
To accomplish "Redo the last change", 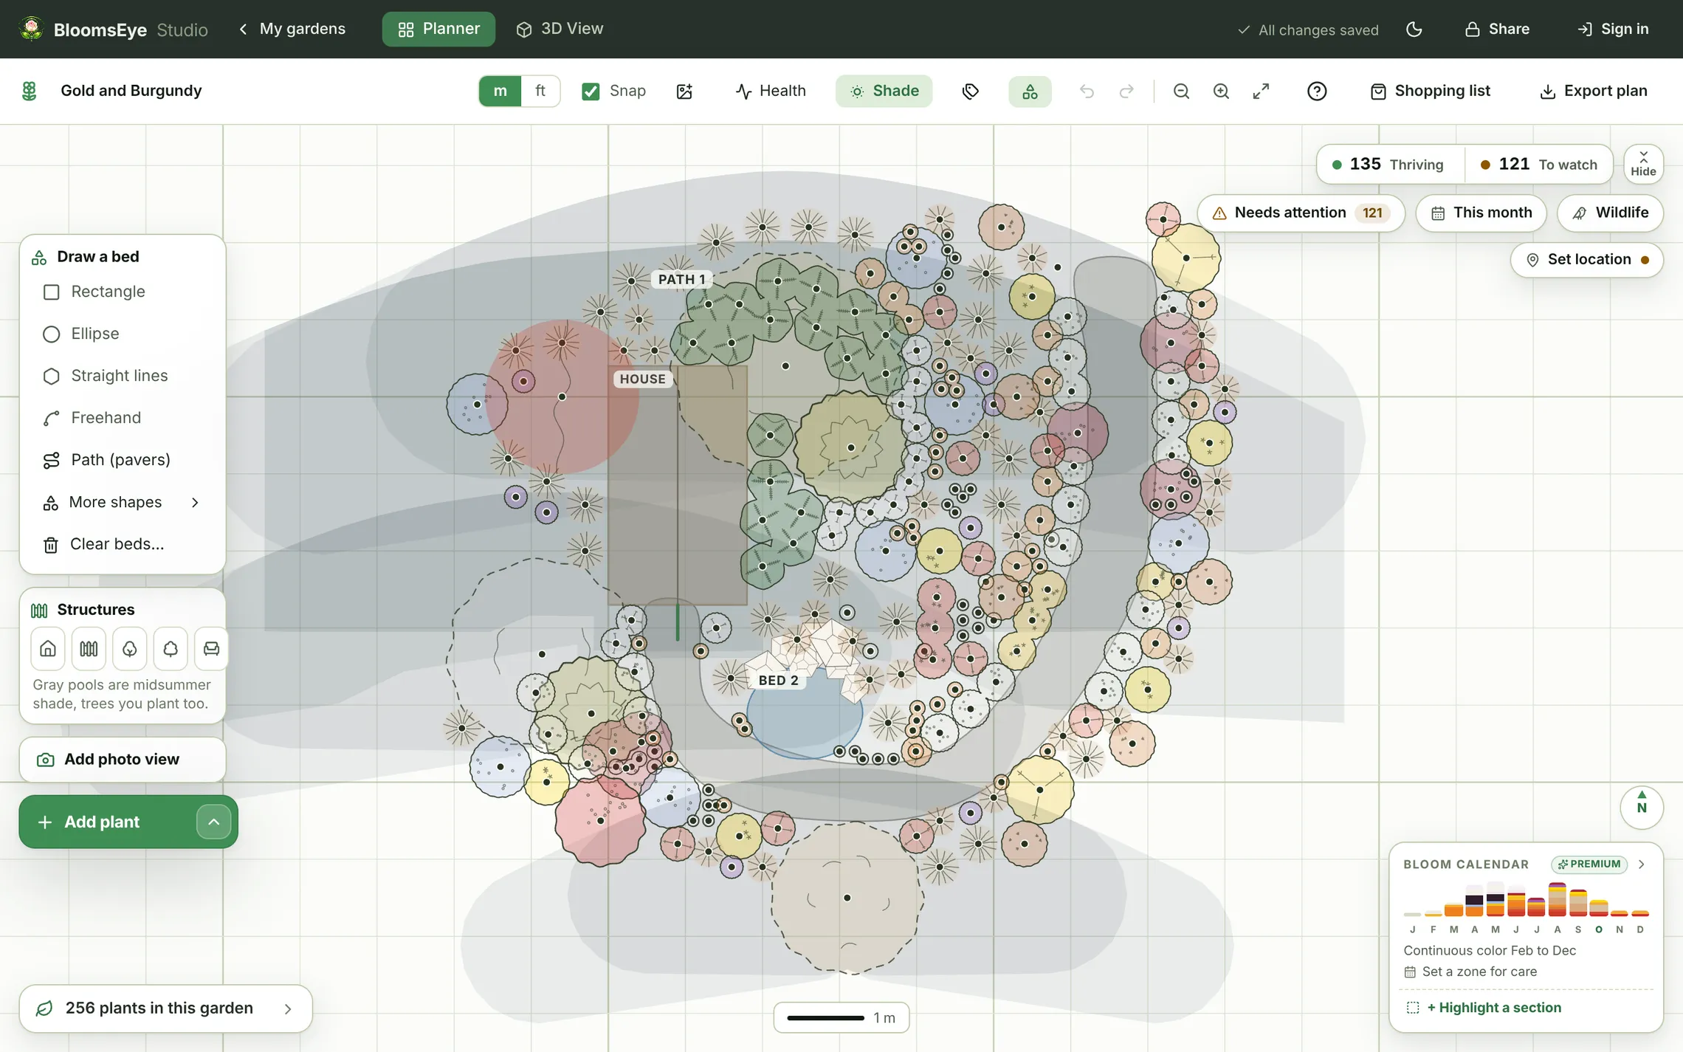I will pyautogui.click(x=1126, y=92).
